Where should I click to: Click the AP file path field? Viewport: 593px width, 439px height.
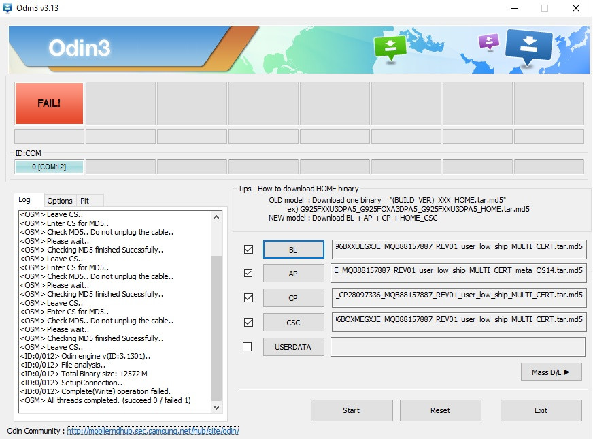point(458,273)
